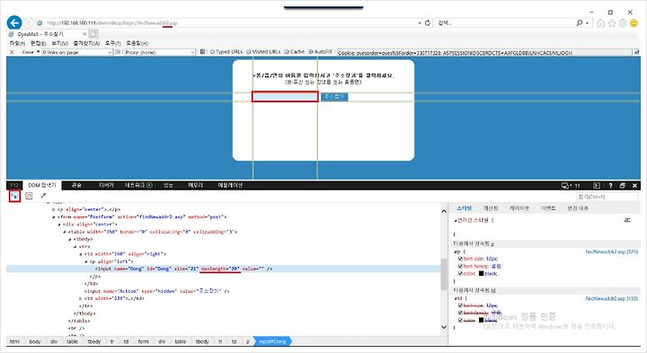Image resolution: width=647 pixels, height=353 pixels.
Task: Click the search magnifier icon in search box
Action: tap(580, 23)
